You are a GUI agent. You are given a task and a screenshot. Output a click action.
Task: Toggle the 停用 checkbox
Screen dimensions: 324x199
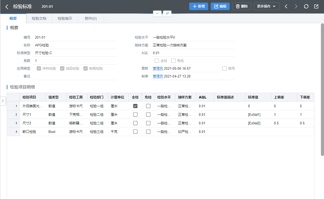click(x=224, y=68)
